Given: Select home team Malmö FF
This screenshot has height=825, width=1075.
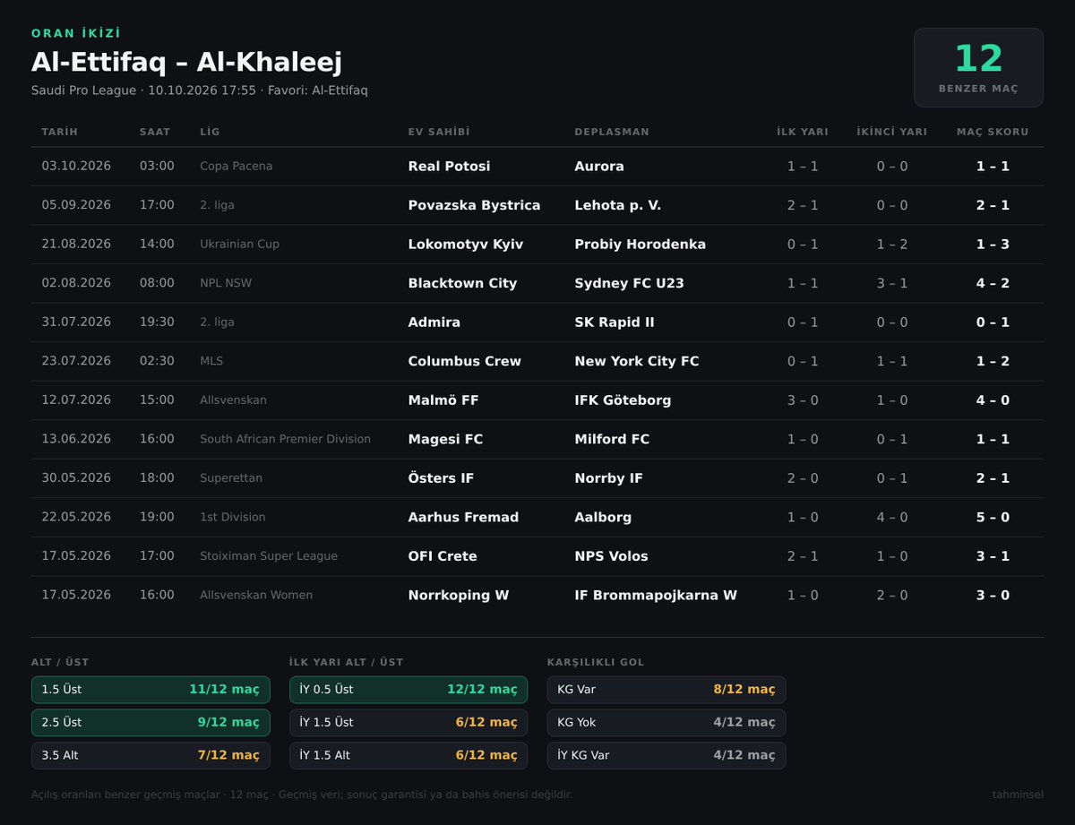Looking at the screenshot, I should click(x=443, y=400).
